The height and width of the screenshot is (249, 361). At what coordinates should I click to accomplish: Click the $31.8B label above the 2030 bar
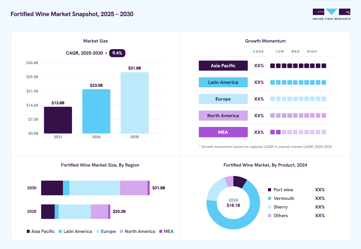point(135,68)
